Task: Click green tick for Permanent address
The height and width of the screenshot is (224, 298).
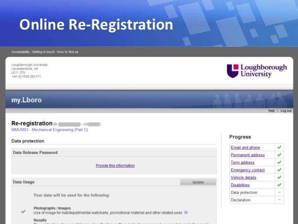Action: 279,155
